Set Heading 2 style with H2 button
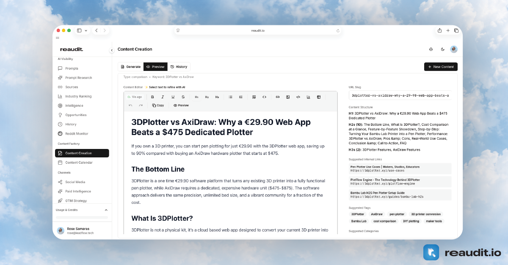 (x=207, y=97)
